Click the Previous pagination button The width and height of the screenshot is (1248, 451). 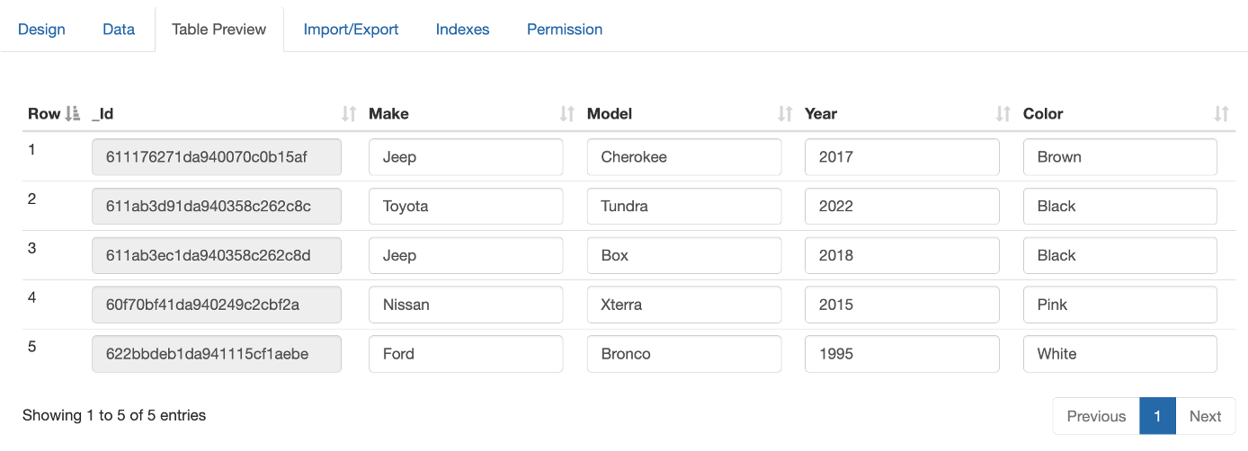[1096, 416]
